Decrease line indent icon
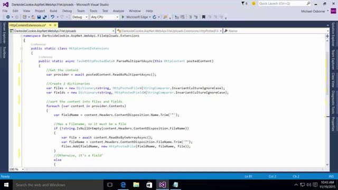The height and width of the screenshot is (190, 338). coord(190,17)
